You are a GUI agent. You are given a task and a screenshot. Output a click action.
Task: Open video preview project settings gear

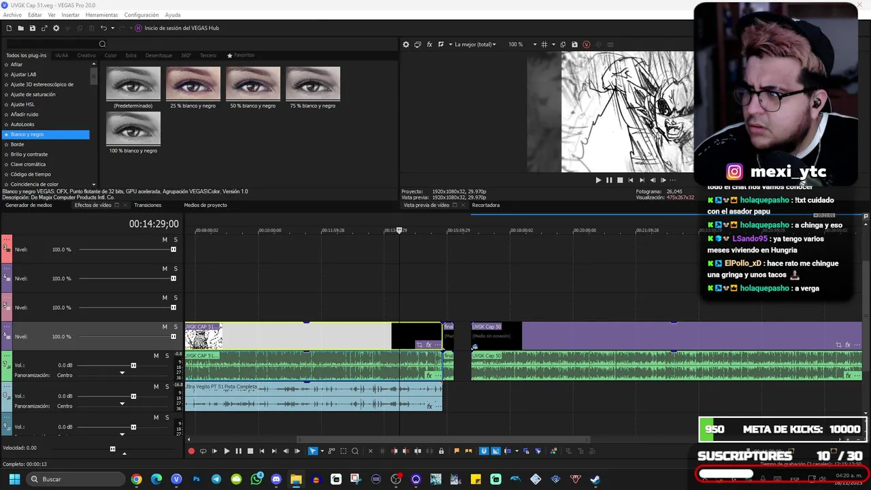(x=406, y=44)
